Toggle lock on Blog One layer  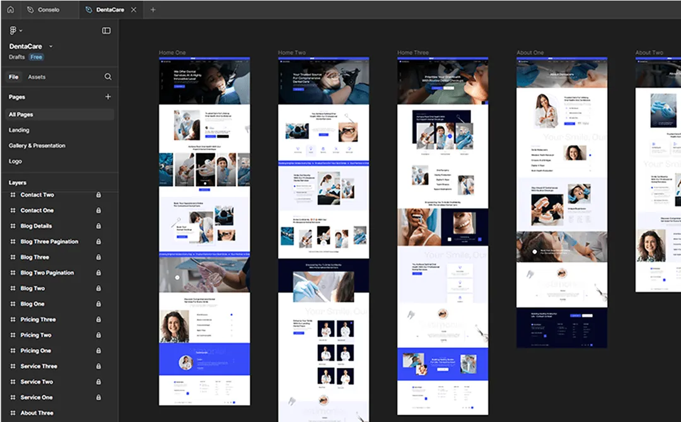[x=98, y=304]
